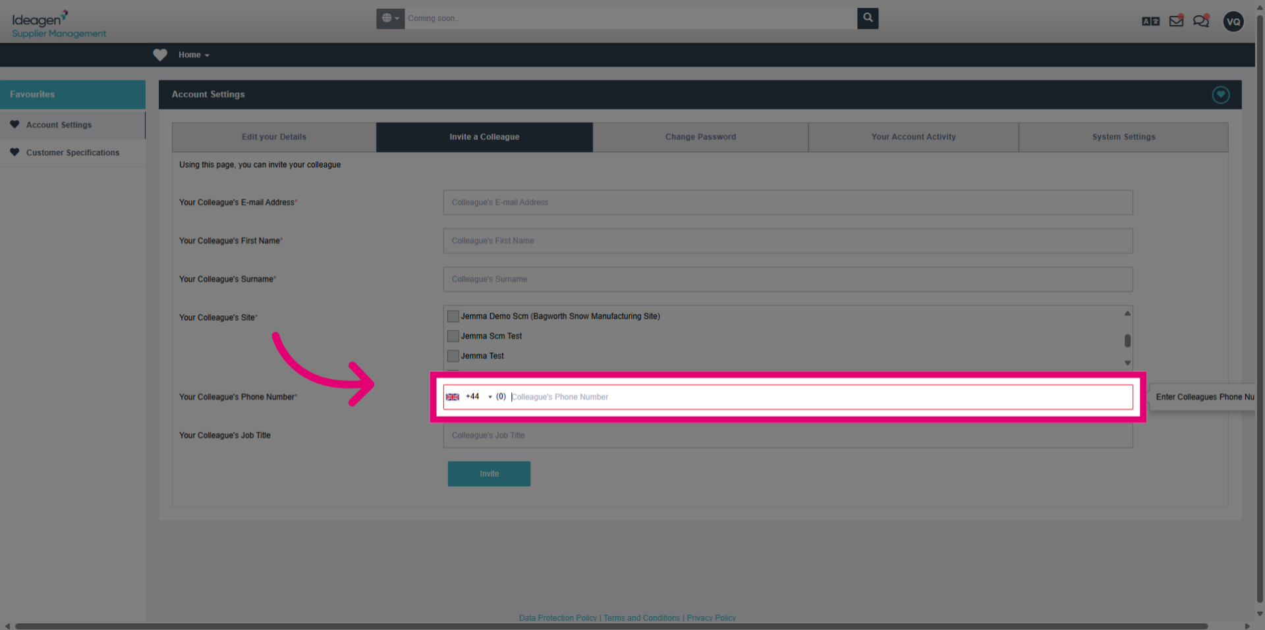Click the Coming soon search field

pyautogui.click(x=631, y=18)
